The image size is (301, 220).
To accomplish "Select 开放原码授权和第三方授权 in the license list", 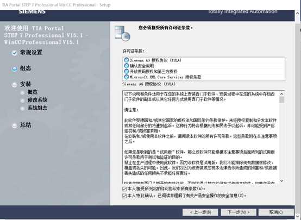I will (203, 71).
